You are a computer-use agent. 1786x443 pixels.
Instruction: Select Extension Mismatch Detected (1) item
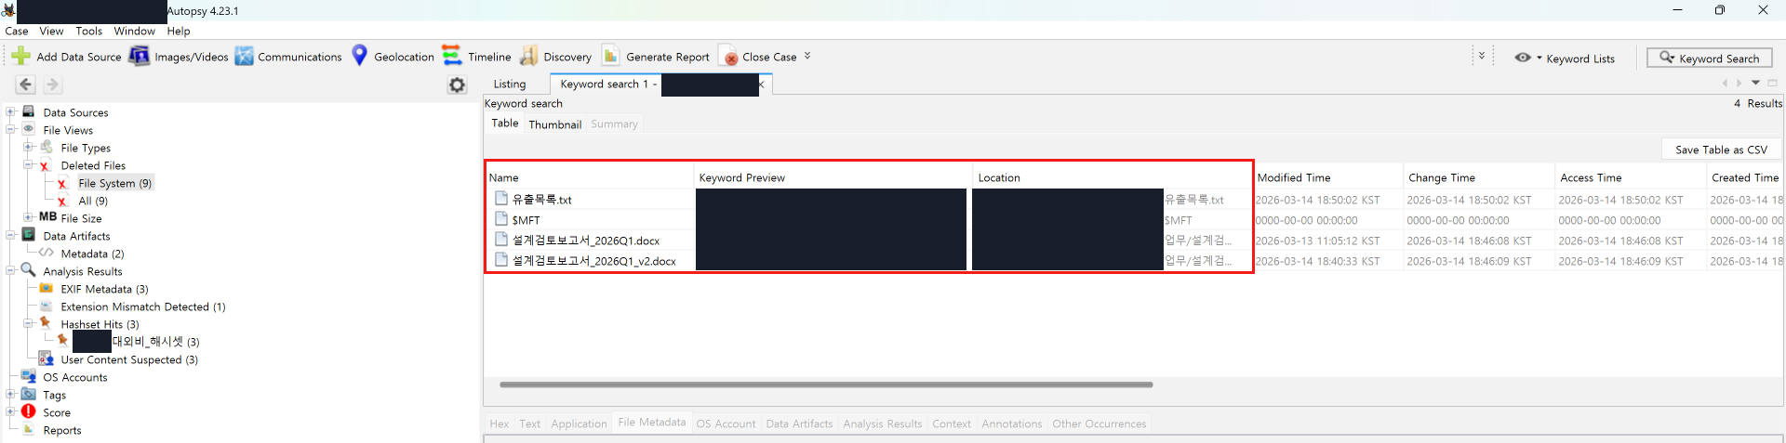pos(143,306)
